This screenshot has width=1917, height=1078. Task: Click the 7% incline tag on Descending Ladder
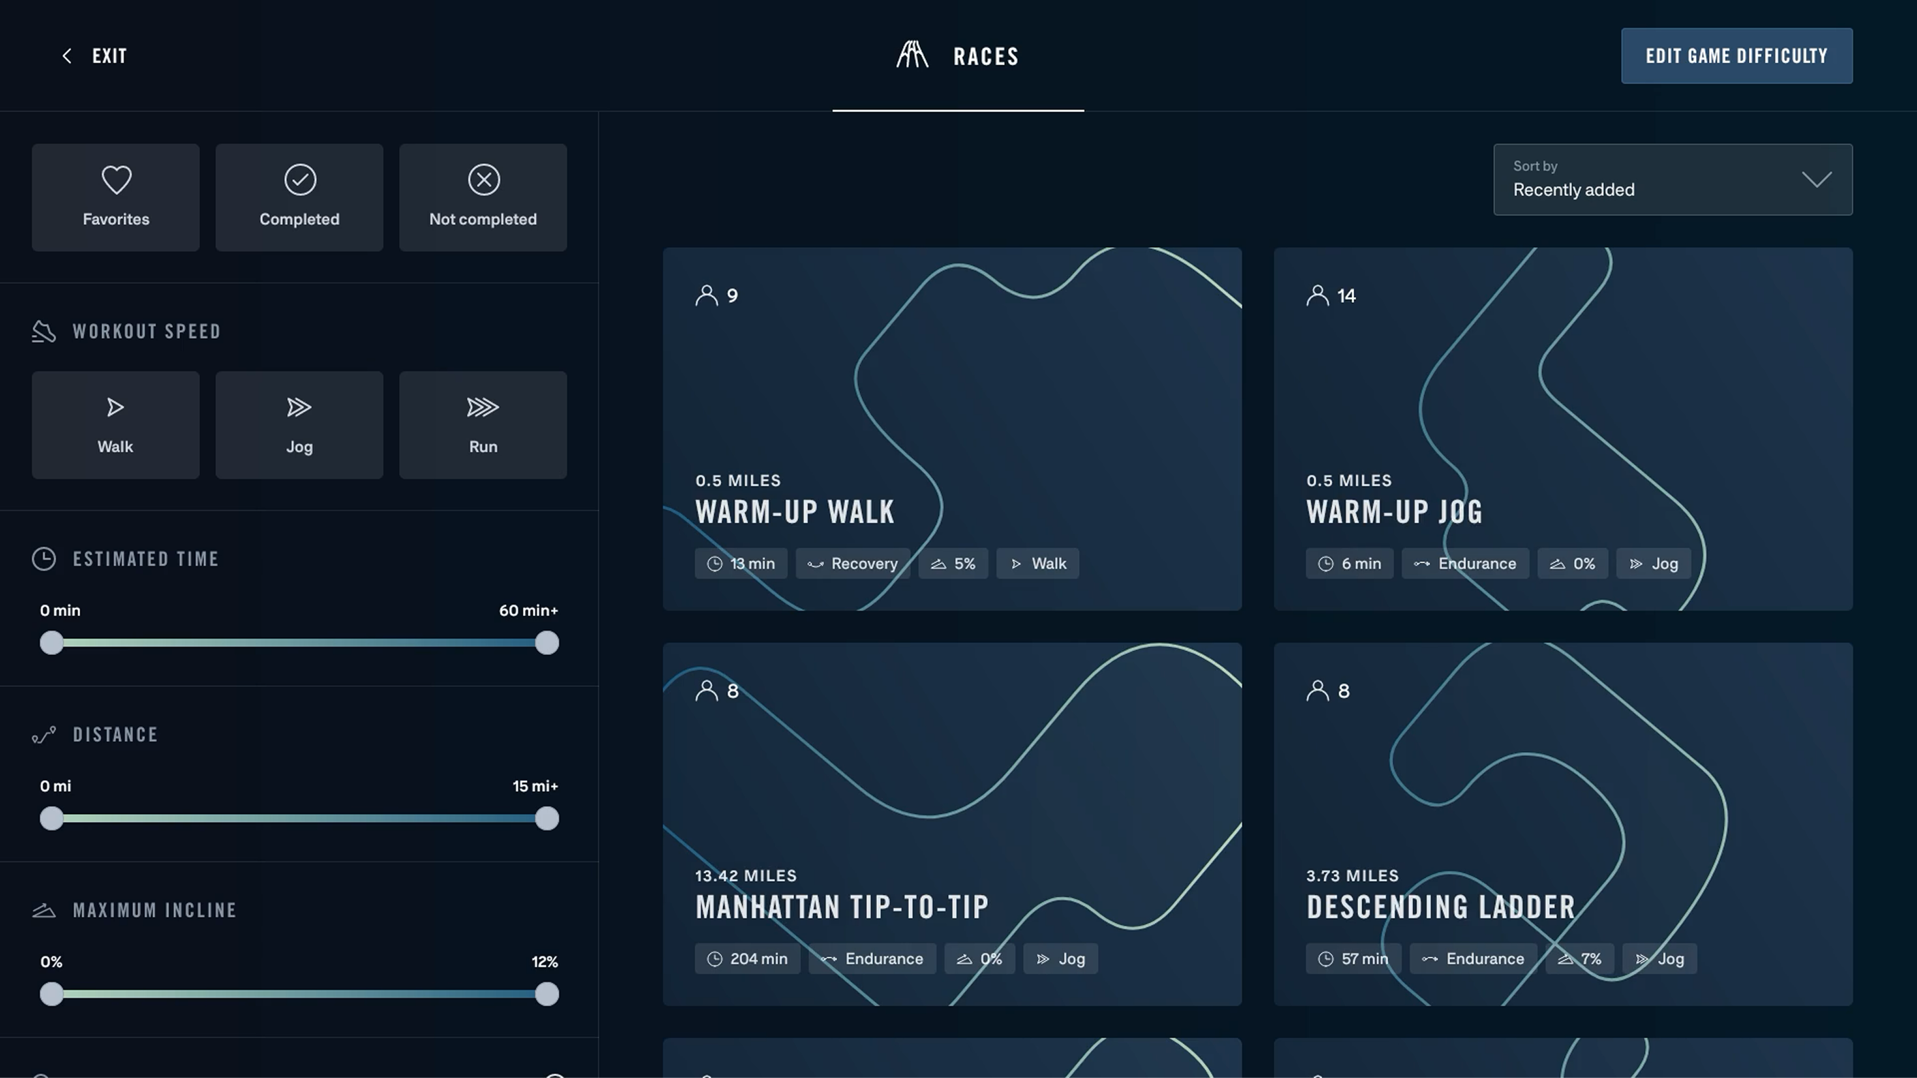[1579, 958]
